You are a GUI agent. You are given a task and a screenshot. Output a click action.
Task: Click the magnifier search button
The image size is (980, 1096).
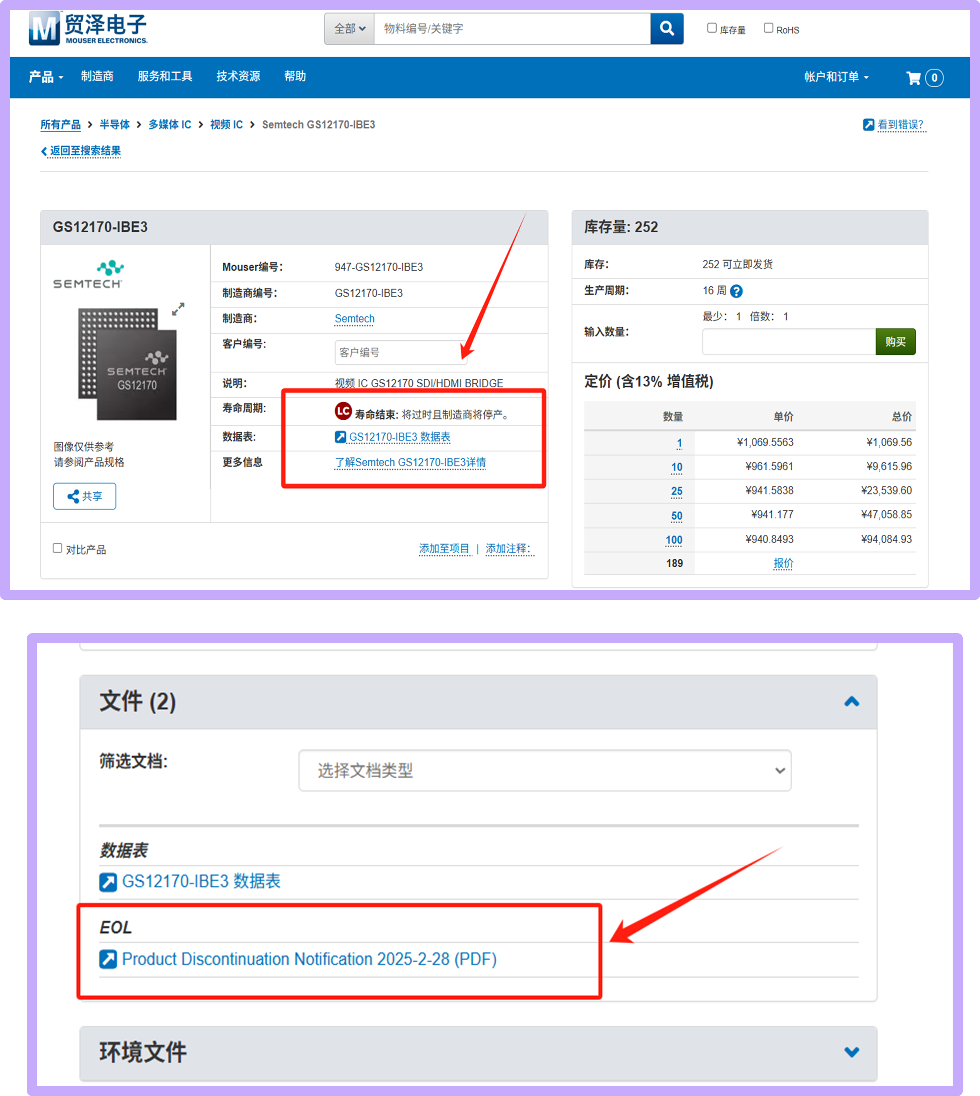[666, 29]
